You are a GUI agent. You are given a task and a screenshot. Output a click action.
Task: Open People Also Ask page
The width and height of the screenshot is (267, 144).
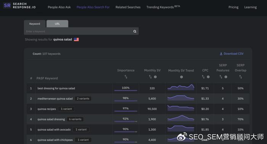pyautogui.click(x=59, y=7)
